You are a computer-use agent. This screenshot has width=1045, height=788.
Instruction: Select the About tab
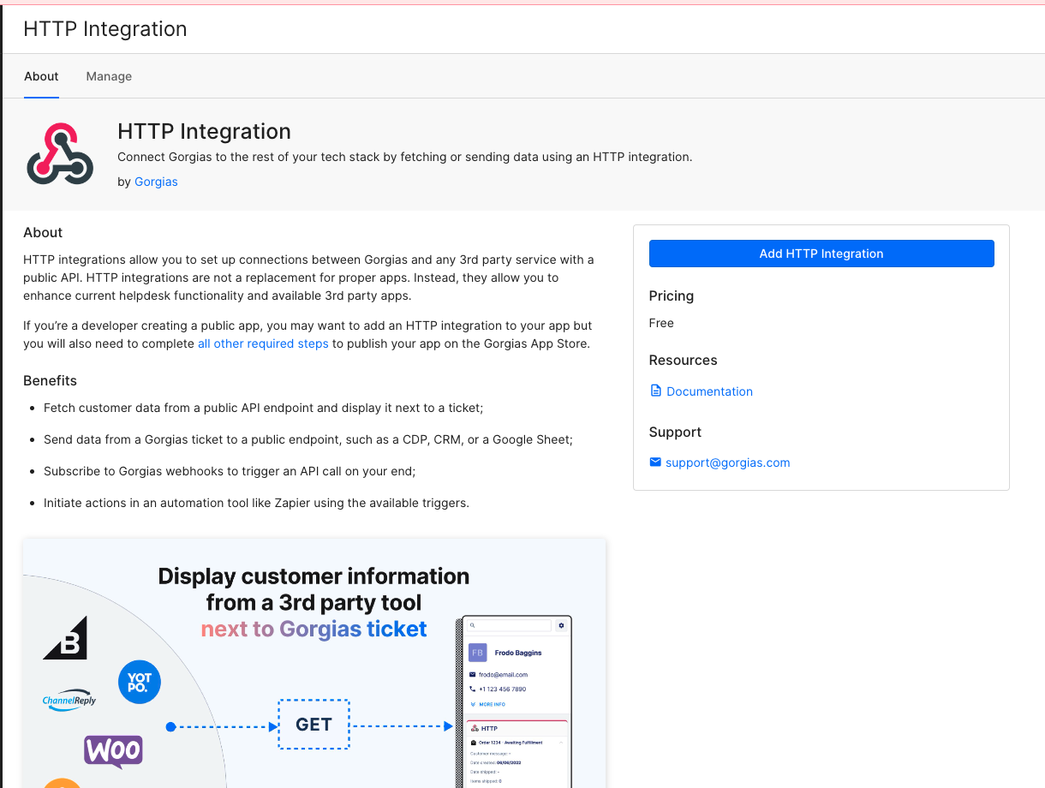tap(41, 76)
